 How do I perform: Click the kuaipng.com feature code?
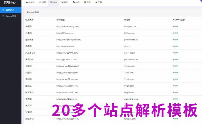130,26
